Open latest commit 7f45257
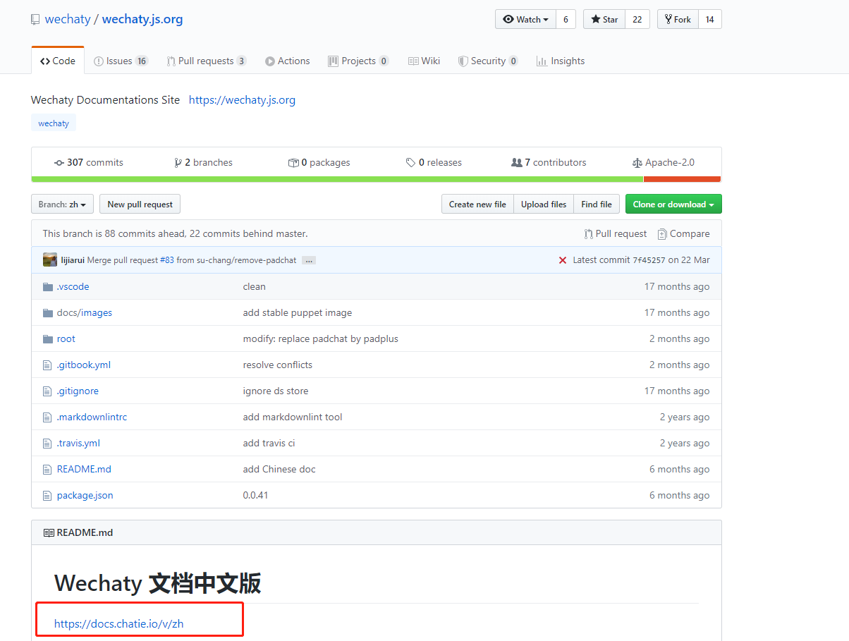The width and height of the screenshot is (849, 641). 649,260
